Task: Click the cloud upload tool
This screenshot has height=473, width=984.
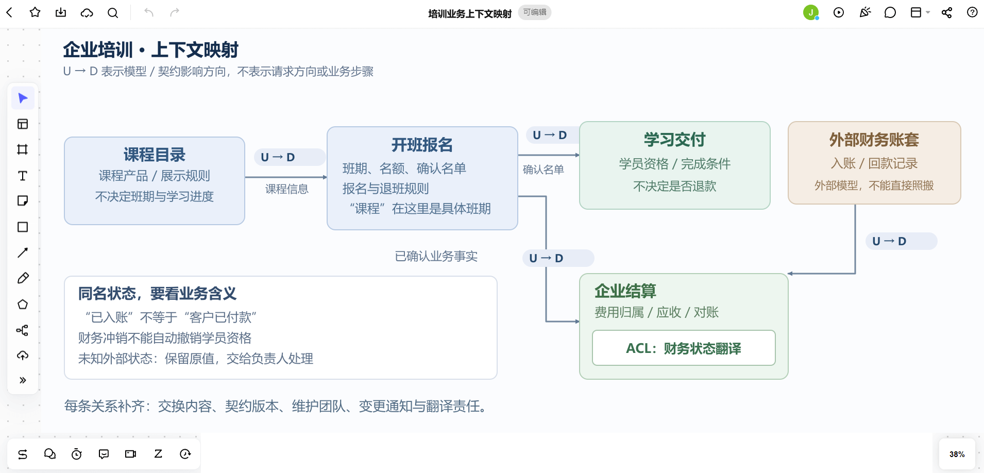Action: (x=23, y=356)
